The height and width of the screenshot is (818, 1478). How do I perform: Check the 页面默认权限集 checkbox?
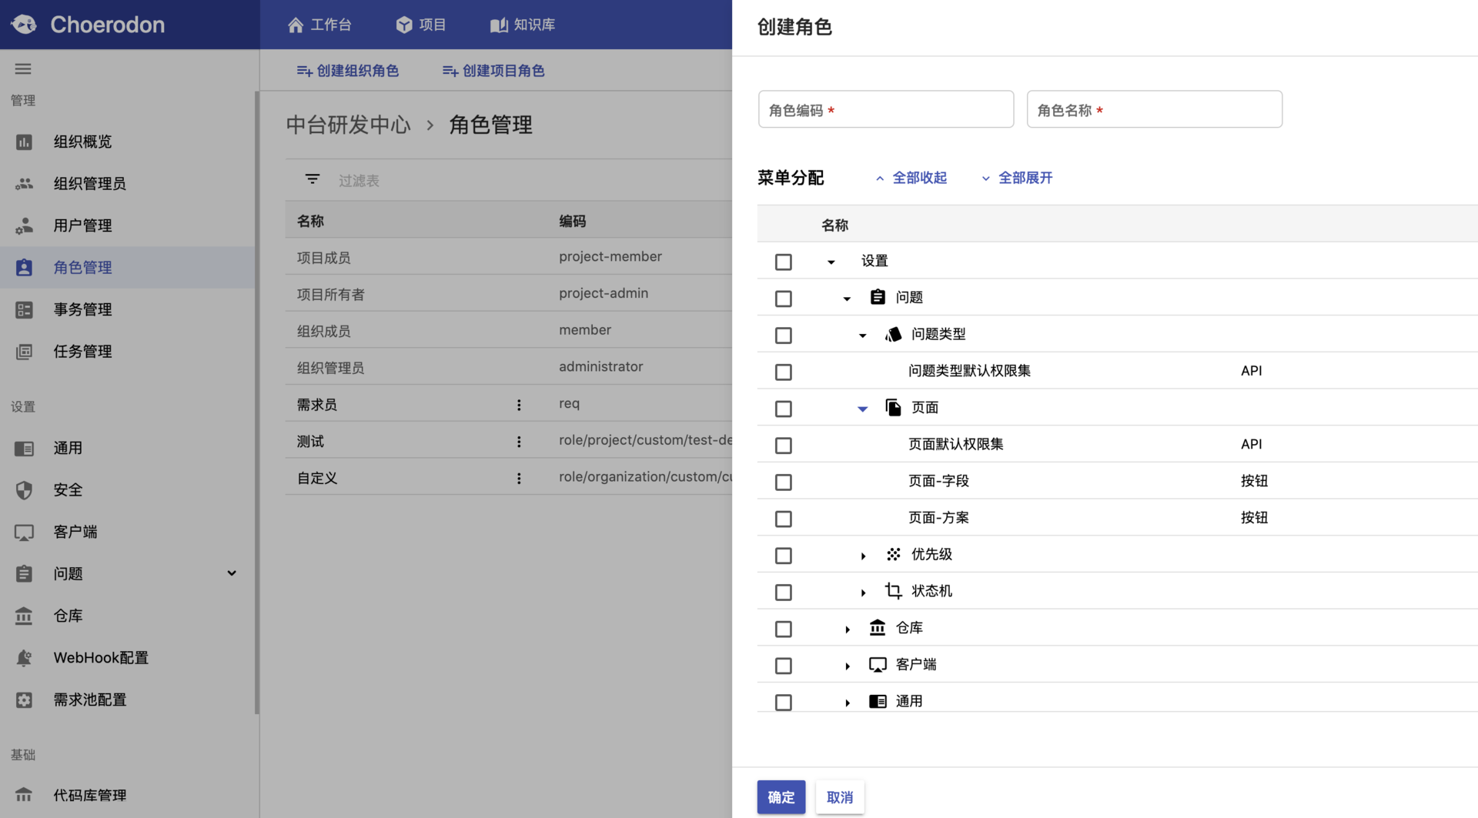tap(783, 446)
